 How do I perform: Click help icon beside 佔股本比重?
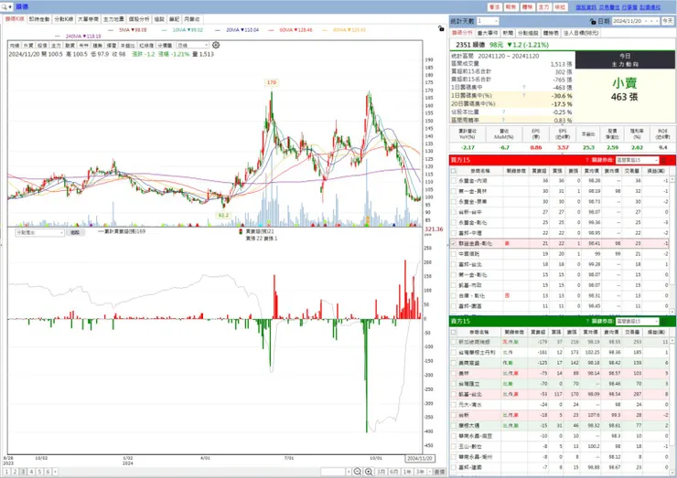(x=503, y=112)
